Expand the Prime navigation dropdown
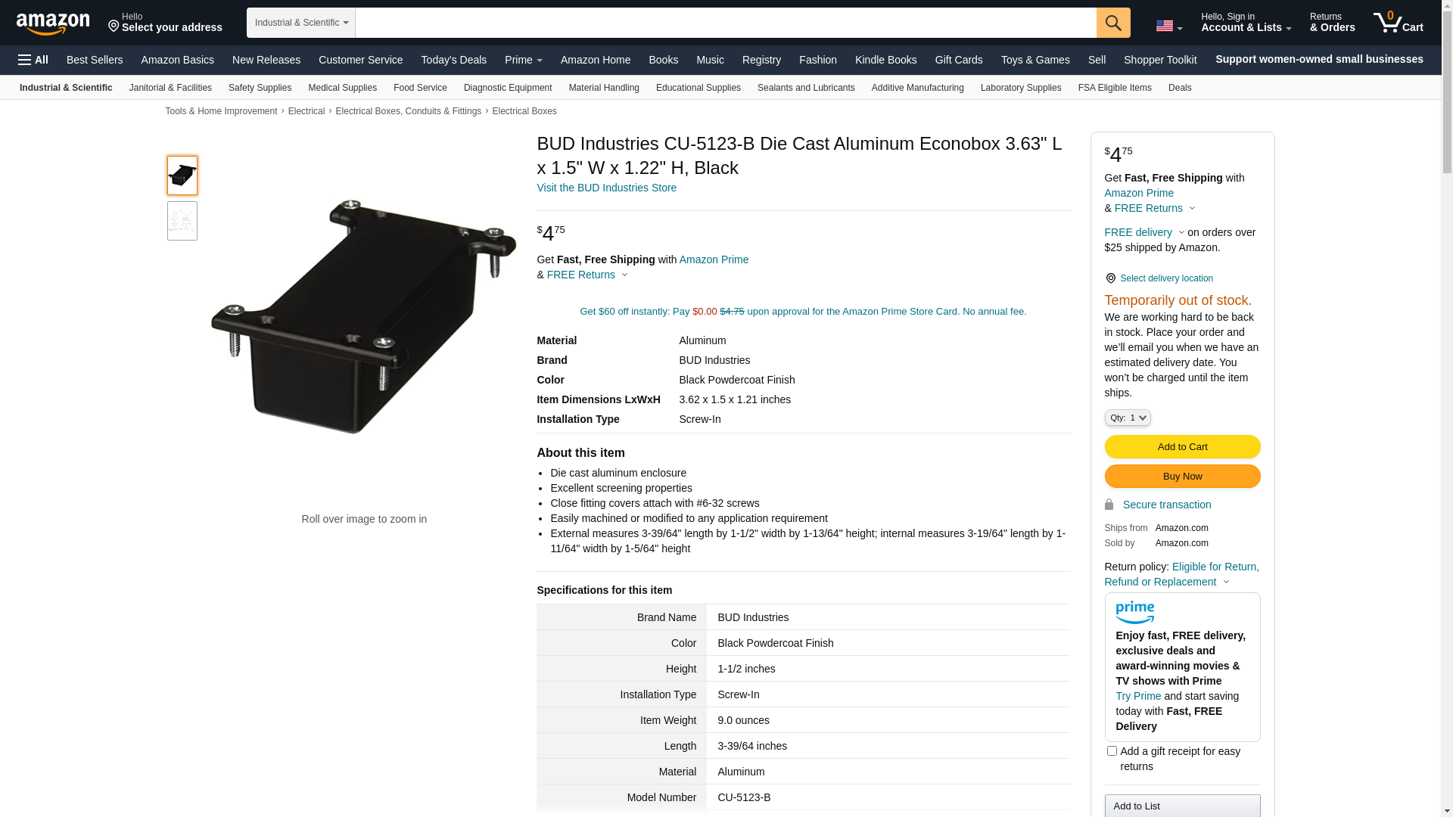 click(524, 60)
